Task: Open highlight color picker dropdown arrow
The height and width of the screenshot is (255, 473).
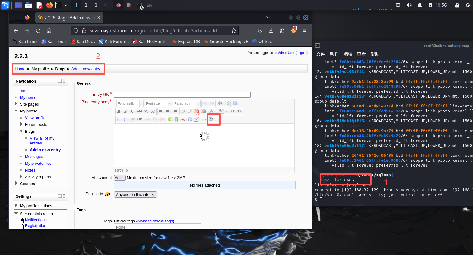Action: point(226,111)
